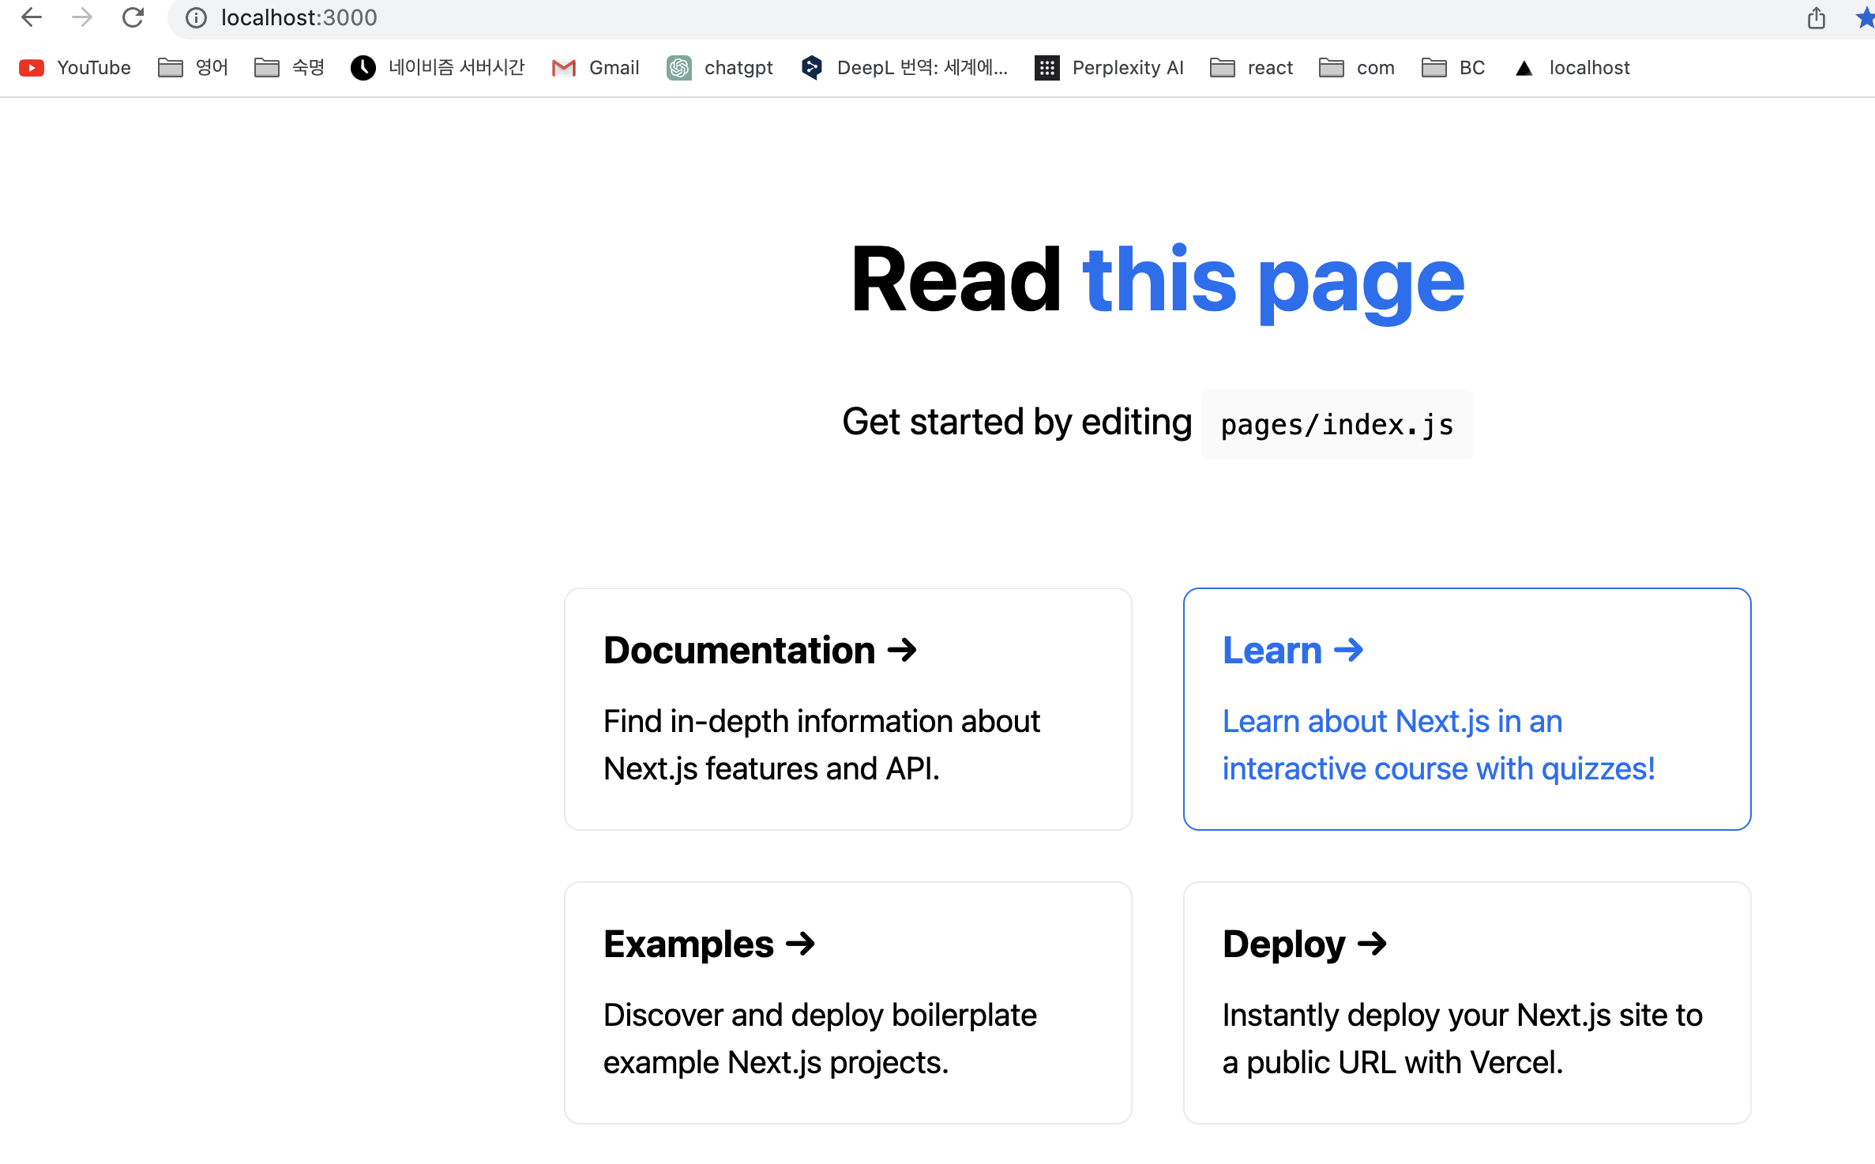Expand the BC bookmarks folder

click(x=1453, y=68)
